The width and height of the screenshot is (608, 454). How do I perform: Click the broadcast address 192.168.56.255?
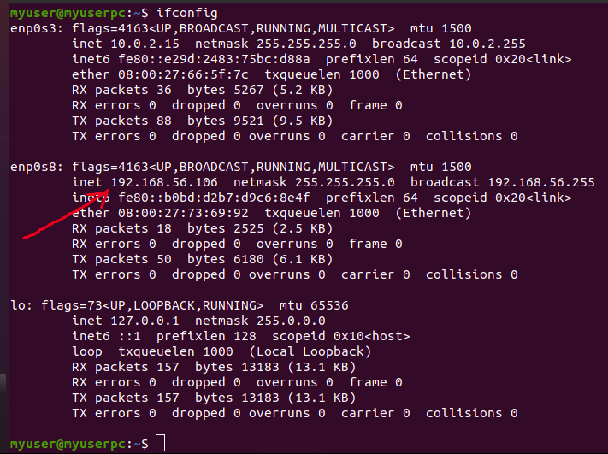tap(540, 182)
